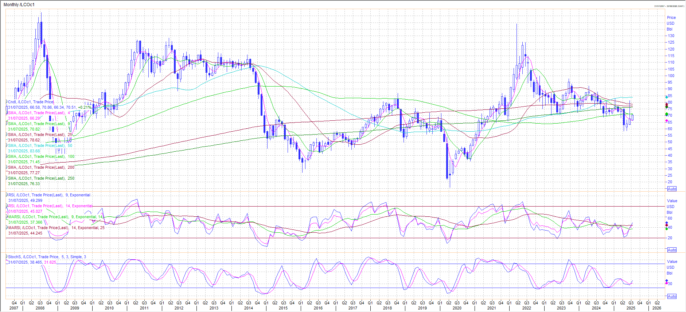Click the 20 label on the price axis
Image resolution: width=686 pixels, height=312 pixels.
click(x=670, y=182)
